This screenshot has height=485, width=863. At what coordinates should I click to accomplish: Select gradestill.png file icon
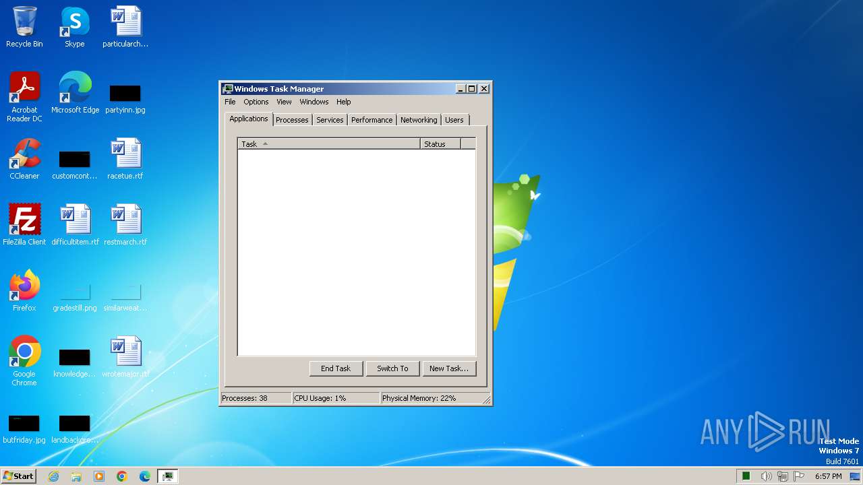click(x=75, y=298)
